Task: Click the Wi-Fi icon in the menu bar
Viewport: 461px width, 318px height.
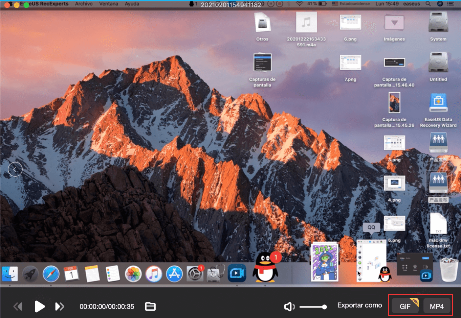Action: coord(299,4)
